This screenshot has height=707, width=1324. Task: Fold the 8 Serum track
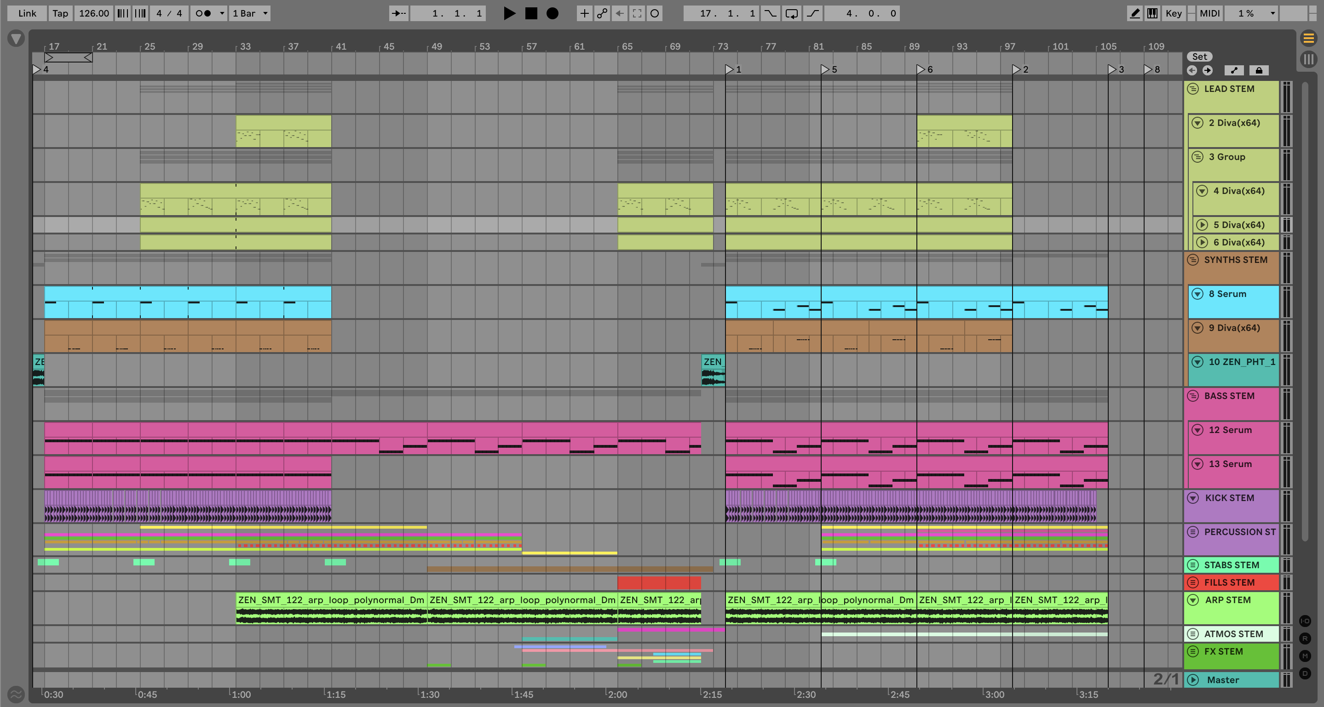[x=1197, y=294]
